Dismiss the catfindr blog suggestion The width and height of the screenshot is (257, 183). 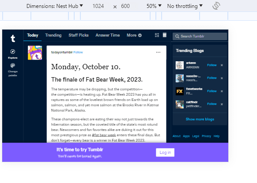(x=222, y=104)
